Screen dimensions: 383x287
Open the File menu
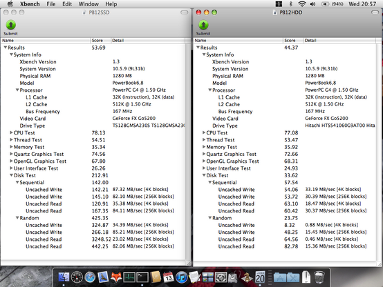[51, 4]
